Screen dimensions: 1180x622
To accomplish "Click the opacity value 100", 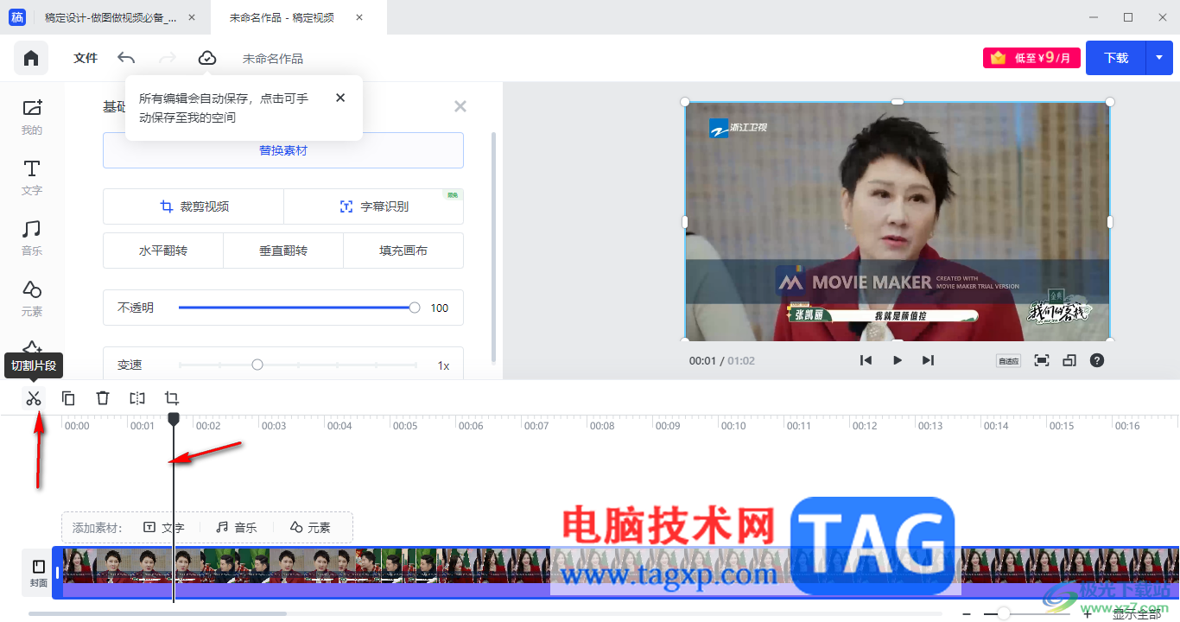I will (440, 308).
